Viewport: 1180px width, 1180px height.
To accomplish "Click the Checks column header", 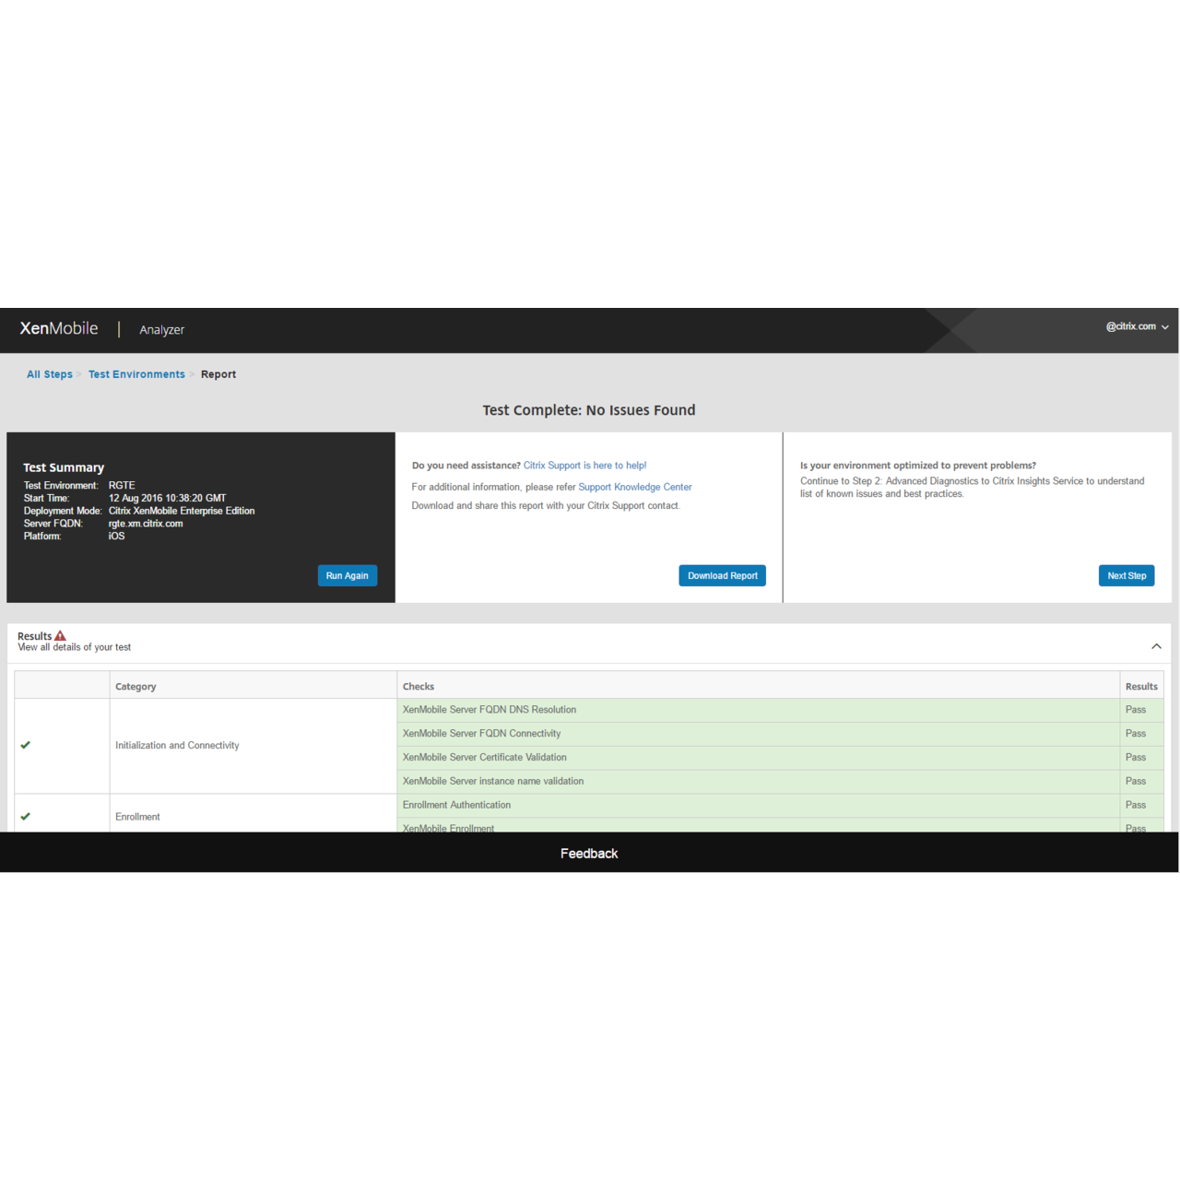I will click(419, 686).
